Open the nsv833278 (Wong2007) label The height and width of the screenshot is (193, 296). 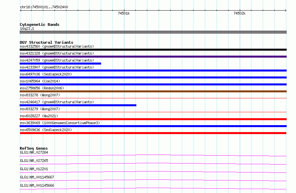(x=40, y=95)
